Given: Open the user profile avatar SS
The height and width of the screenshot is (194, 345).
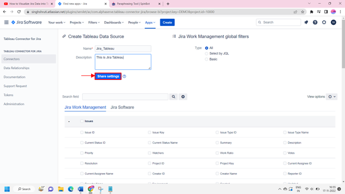Looking at the screenshot, I should pyautogui.click(x=333, y=22).
